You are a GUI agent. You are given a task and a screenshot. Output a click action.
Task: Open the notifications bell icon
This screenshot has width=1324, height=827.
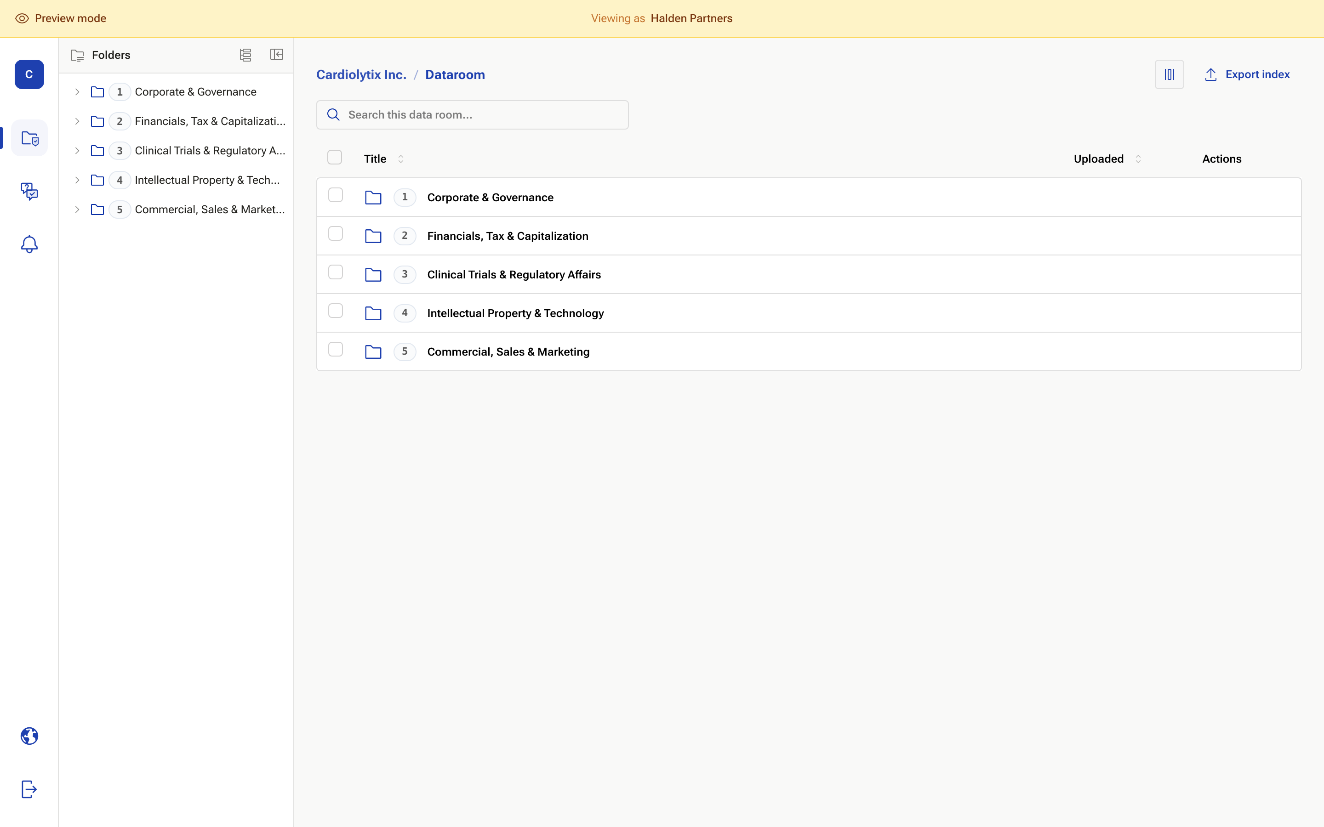pos(29,244)
